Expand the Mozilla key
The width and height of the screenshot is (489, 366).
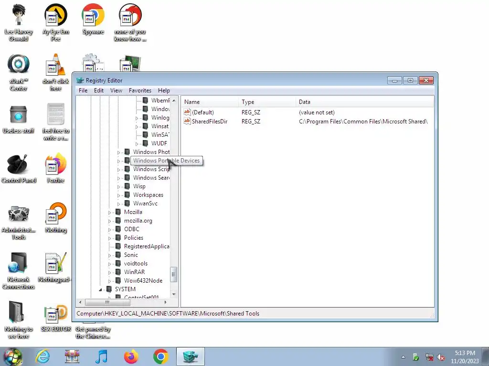(x=109, y=213)
